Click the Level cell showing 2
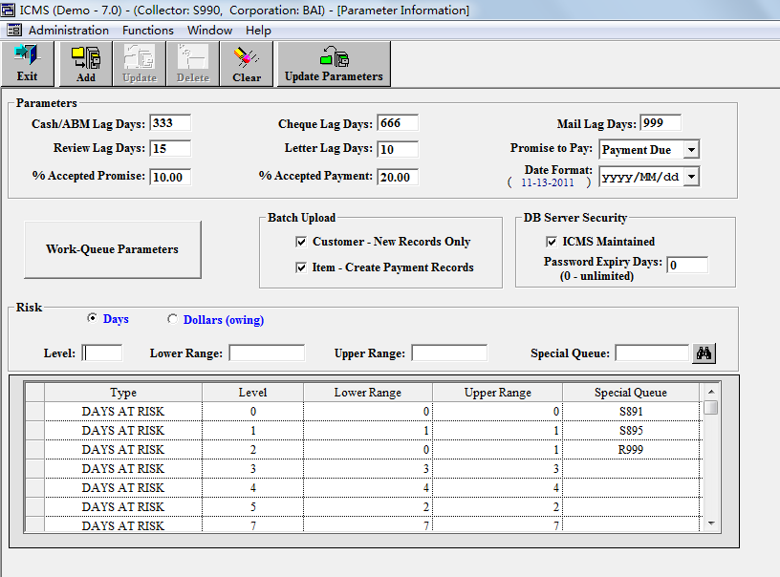This screenshot has width=780, height=577. pyautogui.click(x=252, y=450)
